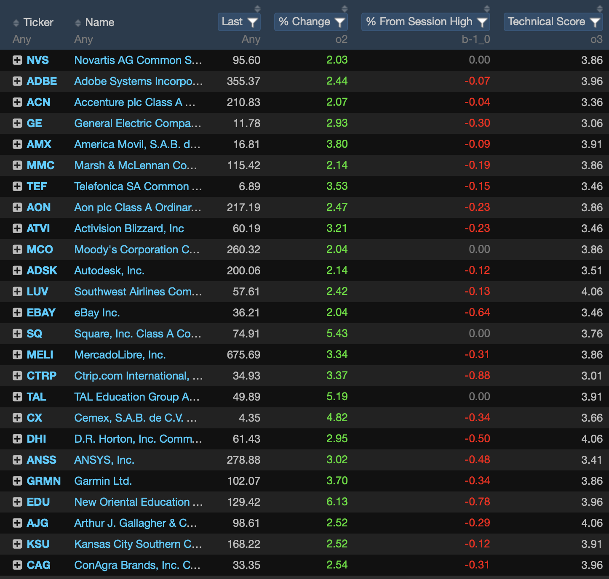609x579 pixels.
Task: Open the eBay Inc. name link
Action: [97, 313]
